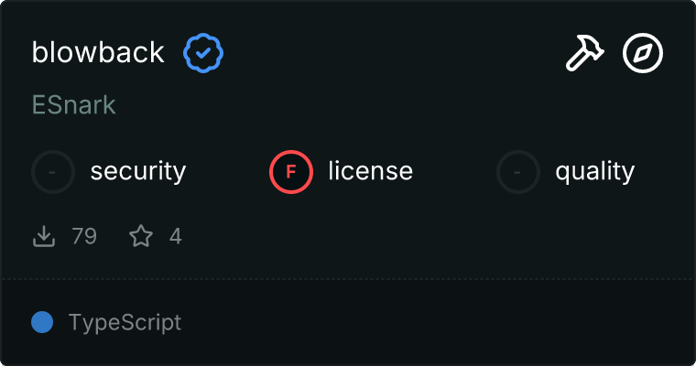This screenshot has height=366, width=696.
Task: Click the compass explore icon
Action: pos(643,54)
